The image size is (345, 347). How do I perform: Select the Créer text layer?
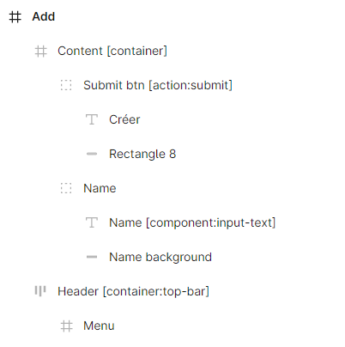124,119
